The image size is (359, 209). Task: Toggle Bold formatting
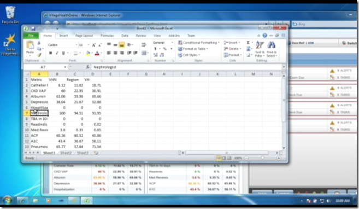50,53
